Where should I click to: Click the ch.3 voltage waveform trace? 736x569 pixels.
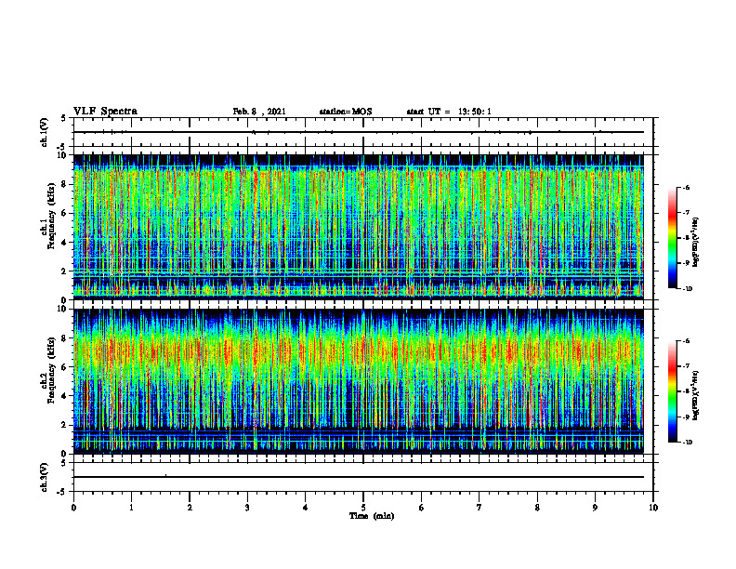pyautogui.click(x=359, y=477)
